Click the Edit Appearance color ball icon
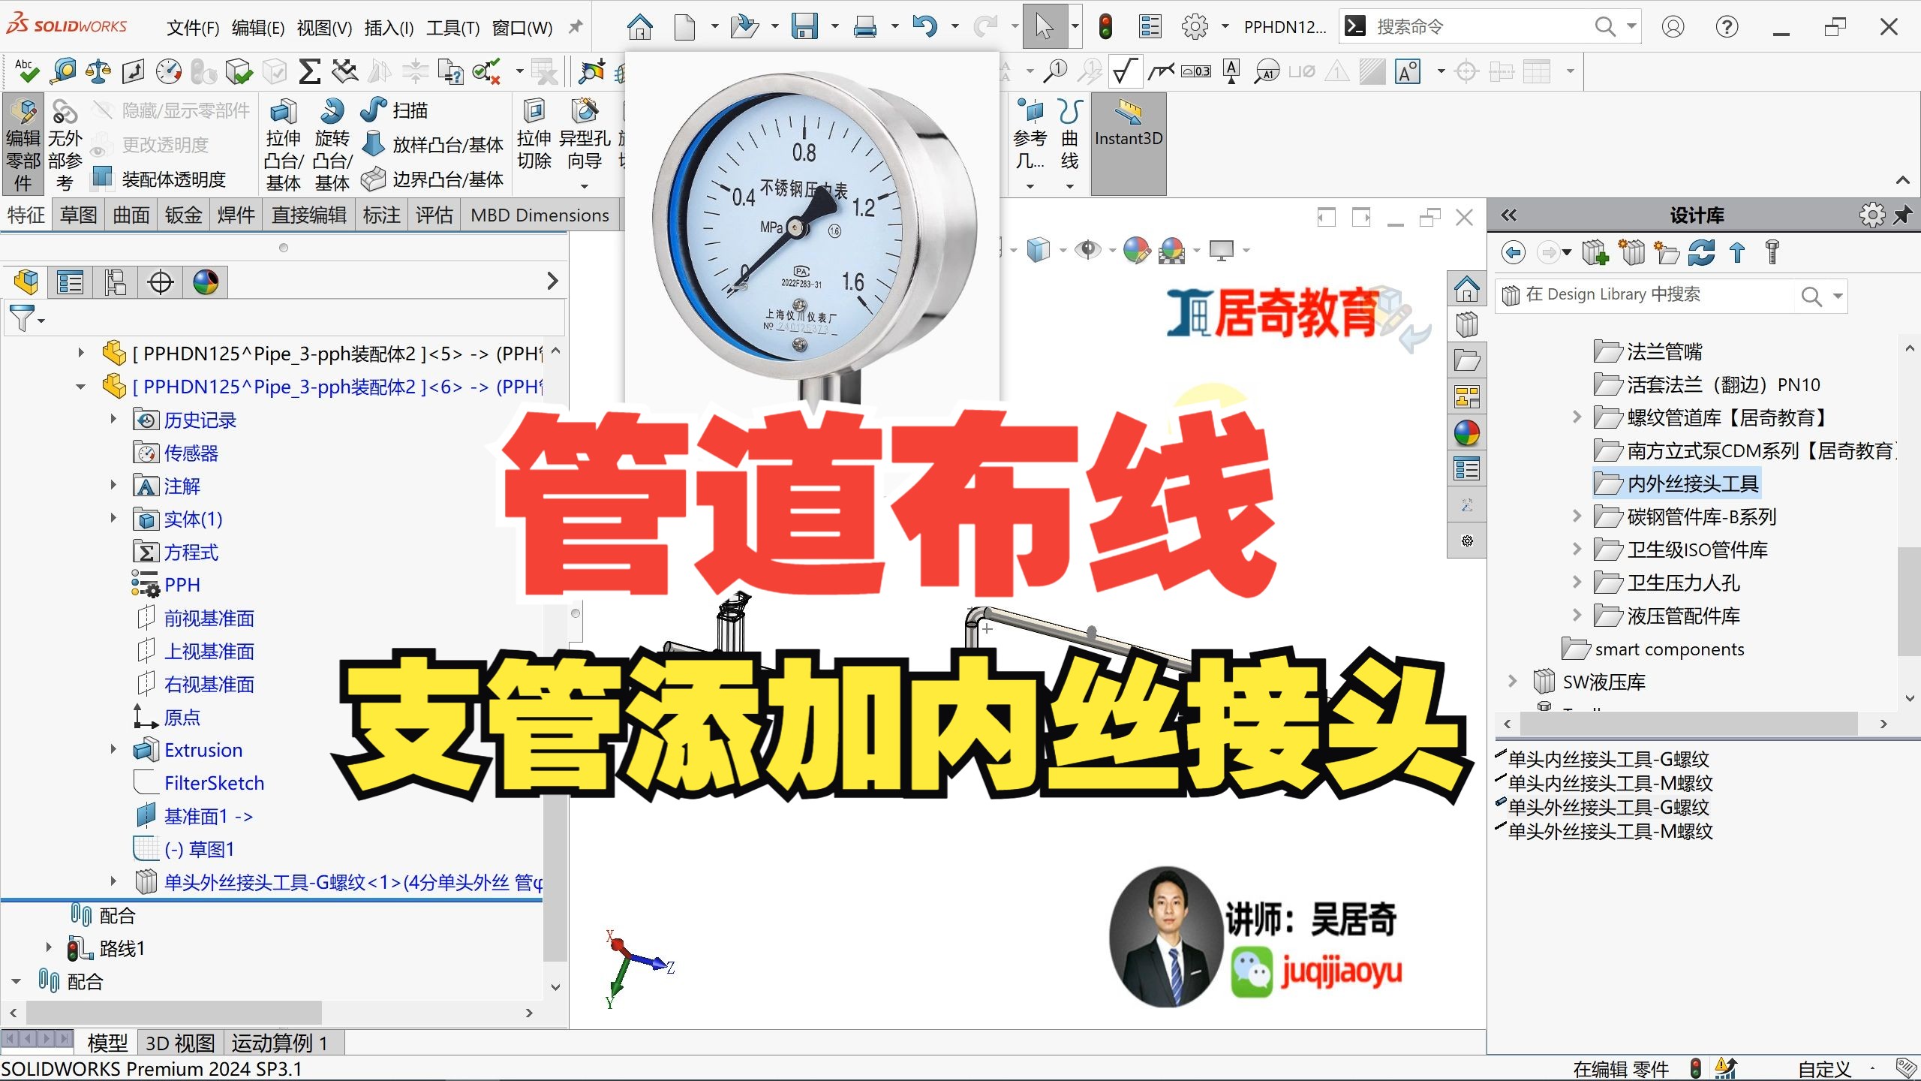Screen dimensions: 1921x1081 [x=1137, y=250]
